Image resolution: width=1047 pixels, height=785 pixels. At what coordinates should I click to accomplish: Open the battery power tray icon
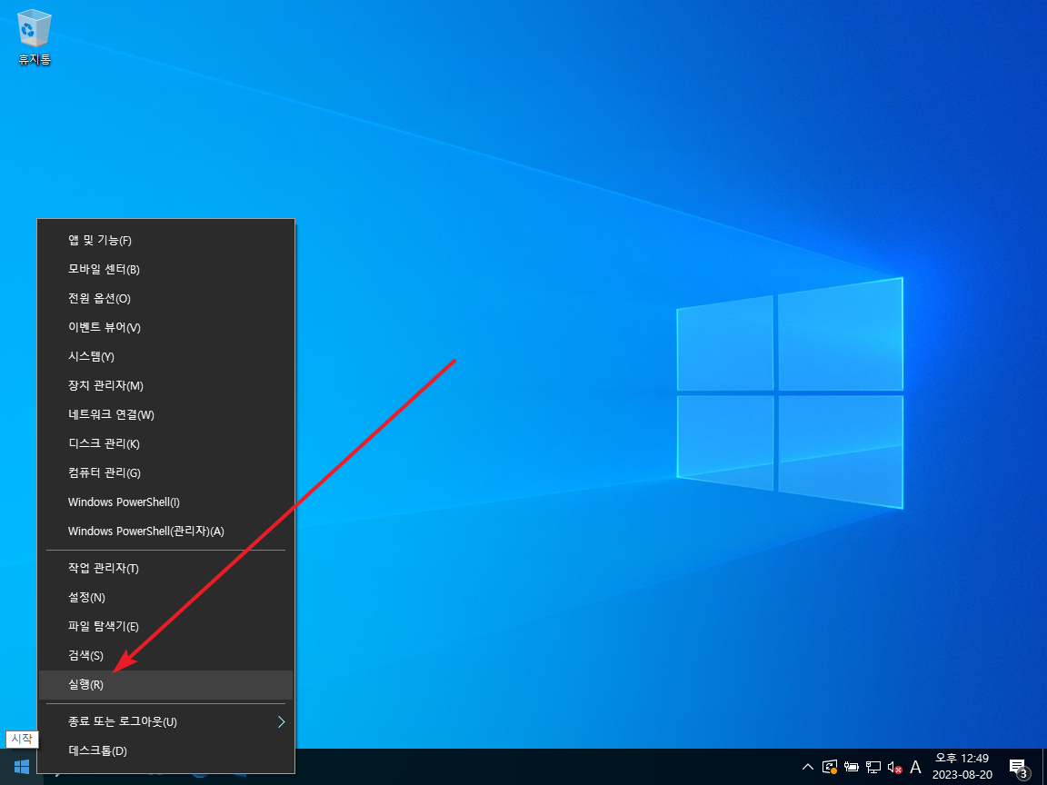pos(852,767)
